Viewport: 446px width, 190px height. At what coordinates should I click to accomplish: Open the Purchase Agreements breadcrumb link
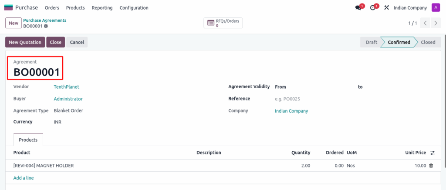(45, 20)
